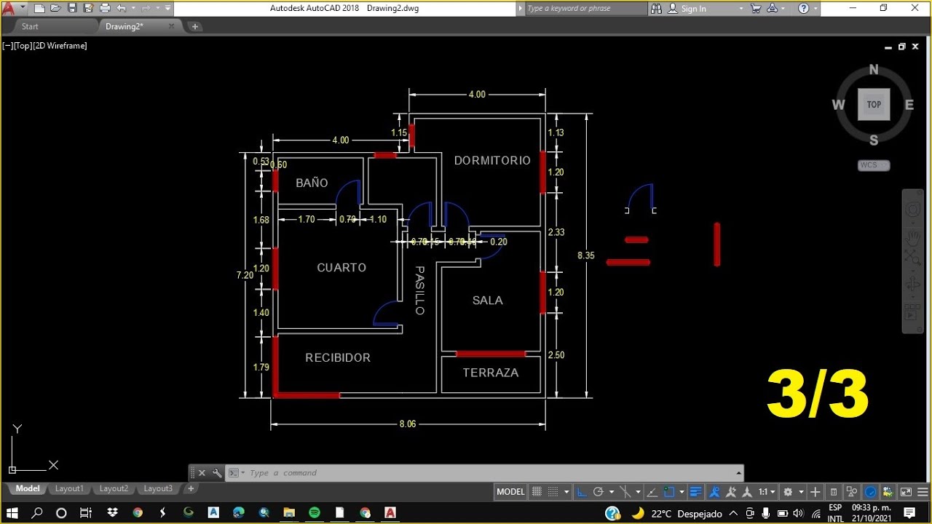Open the Full Navigation Wheel icon
This screenshot has height=524, width=932.
[912, 210]
